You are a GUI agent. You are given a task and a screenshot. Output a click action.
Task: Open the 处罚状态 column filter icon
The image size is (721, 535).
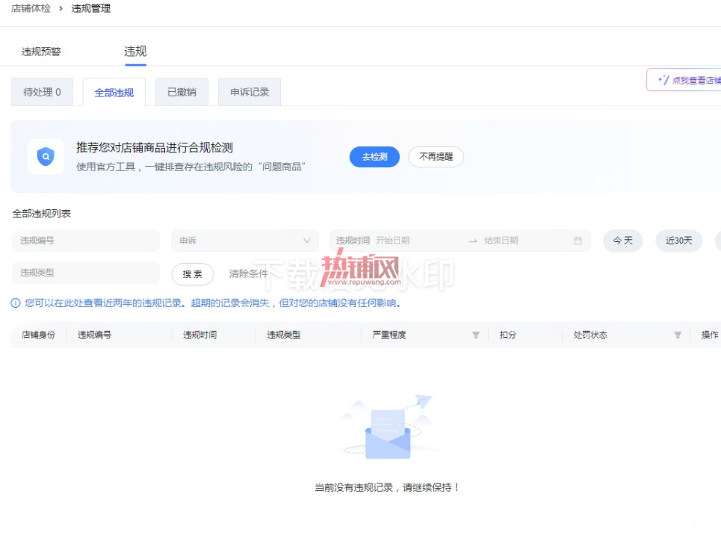pos(678,335)
